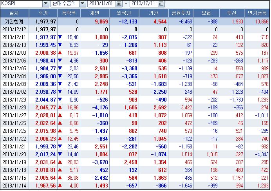The width and height of the screenshot is (271, 191).
Task: Click 개인 total 9,869 in summary row
Action: (x=101, y=22)
